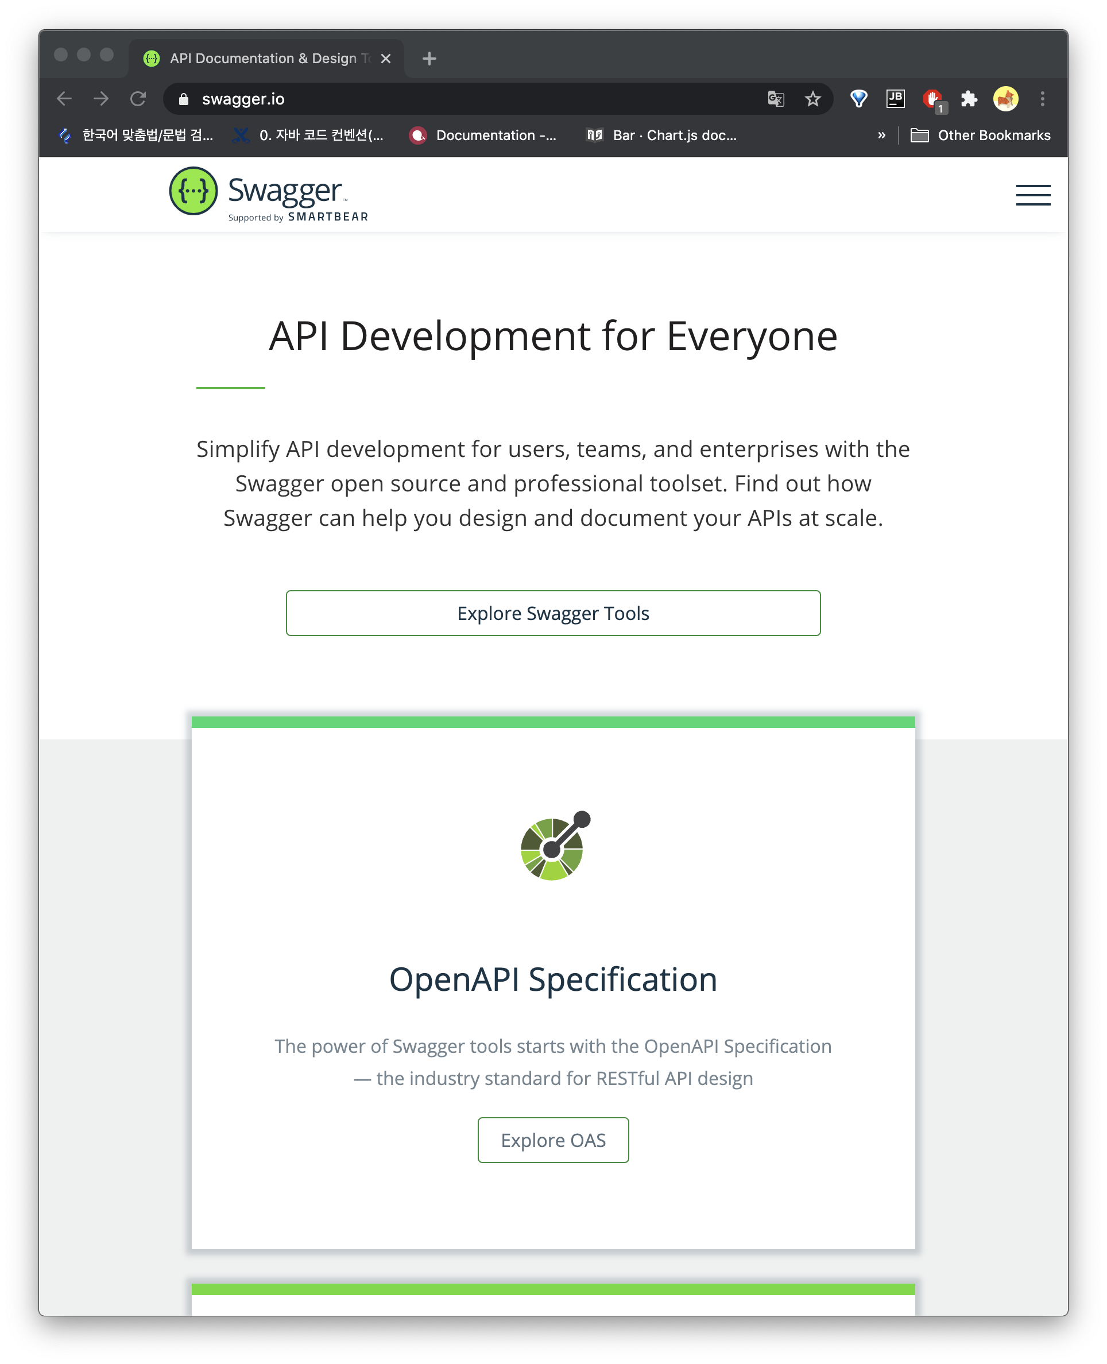Click Explore Swagger Tools button
Screen dimensions: 1107x1364
[x=553, y=613]
